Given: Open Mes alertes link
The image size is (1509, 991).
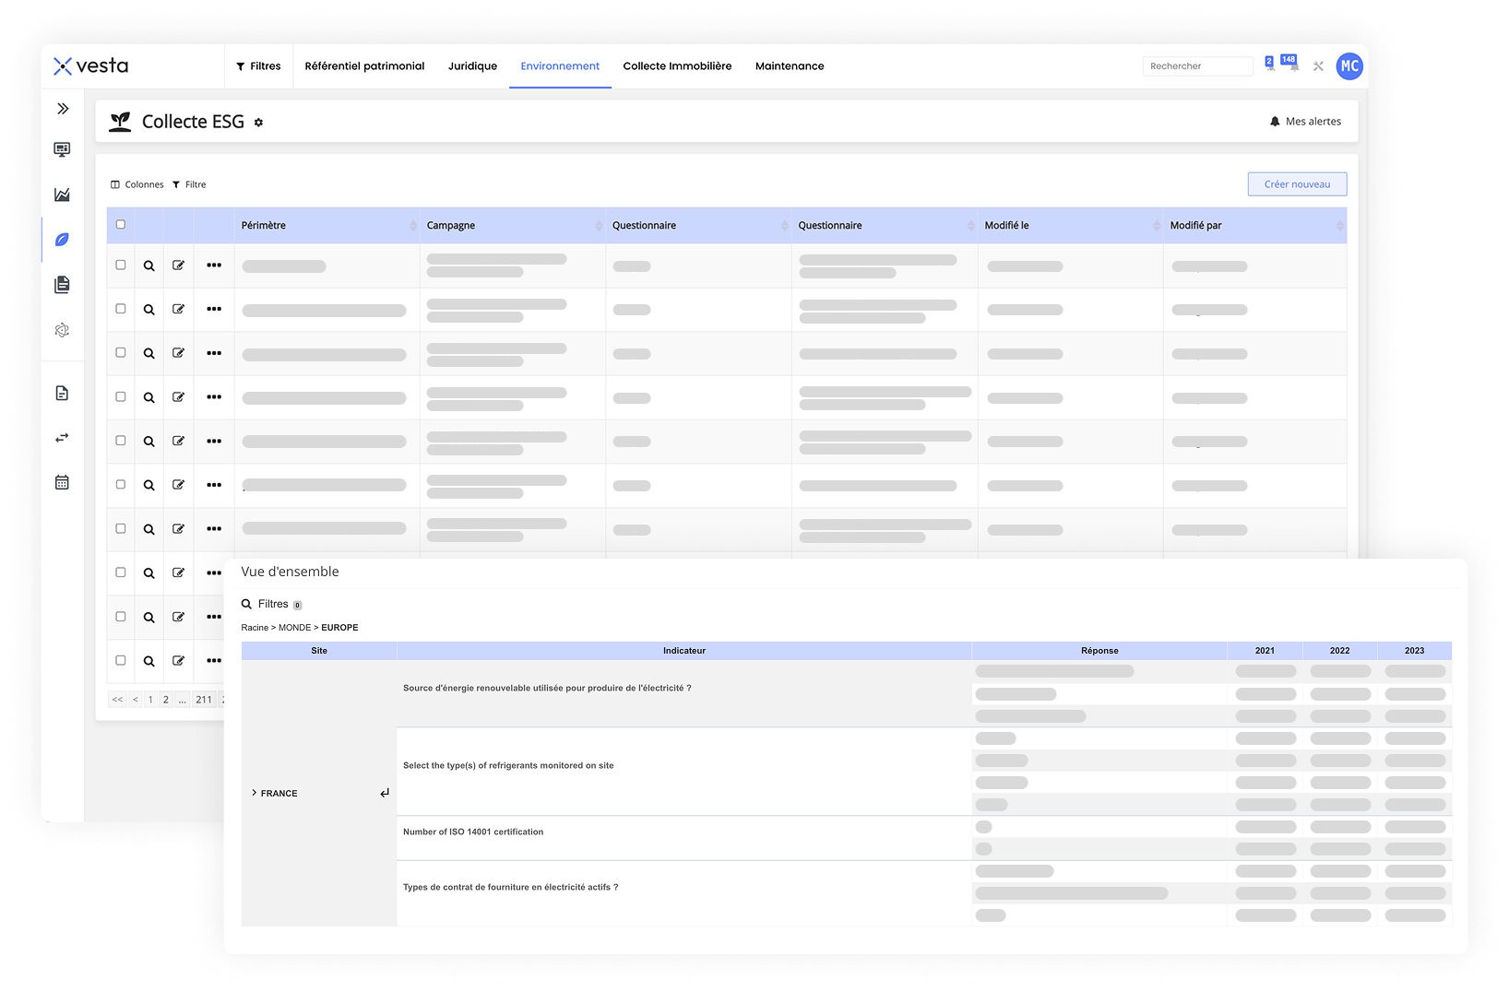Looking at the screenshot, I should tap(1305, 122).
